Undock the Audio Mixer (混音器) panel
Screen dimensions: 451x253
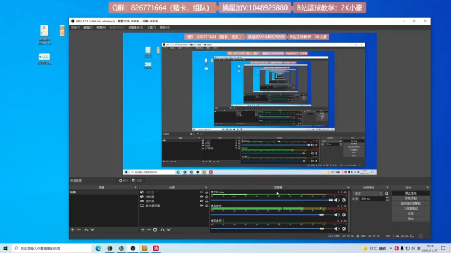(348, 187)
